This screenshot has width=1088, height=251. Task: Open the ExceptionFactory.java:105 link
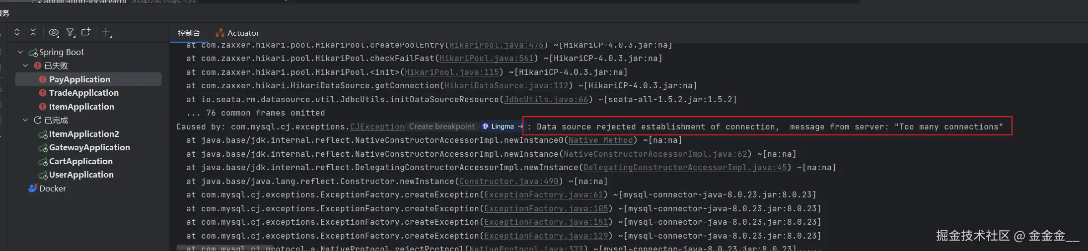(546, 208)
